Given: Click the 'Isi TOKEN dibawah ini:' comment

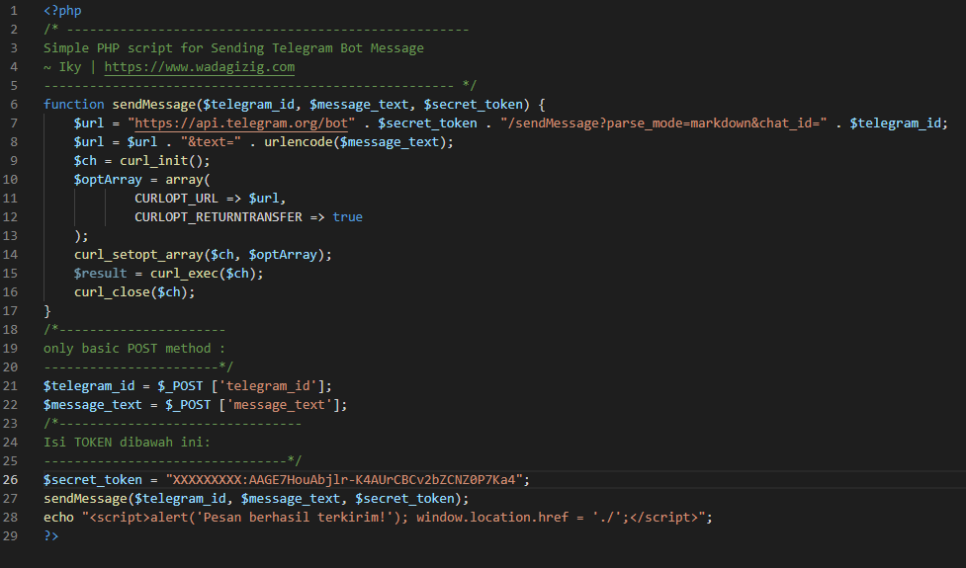Looking at the screenshot, I should pyautogui.click(x=127, y=442).
